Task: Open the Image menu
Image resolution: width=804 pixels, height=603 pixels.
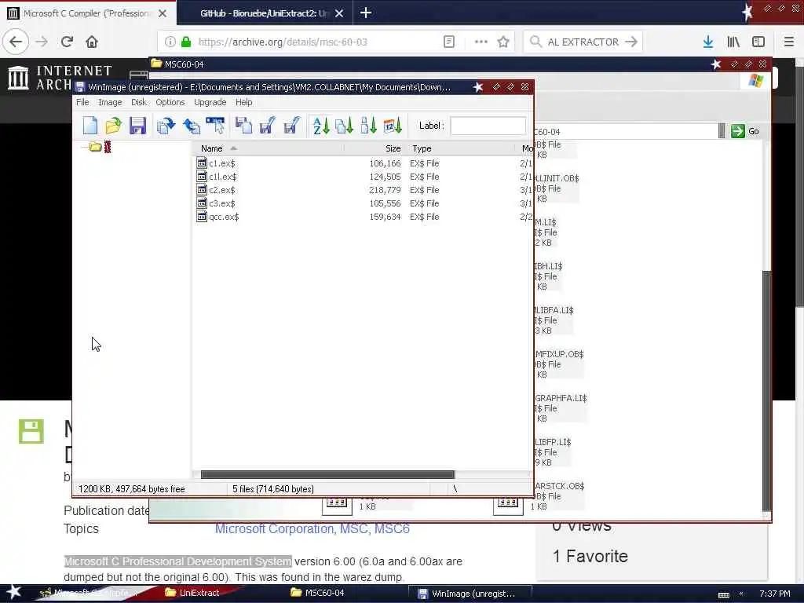Action: pos(110,102)
